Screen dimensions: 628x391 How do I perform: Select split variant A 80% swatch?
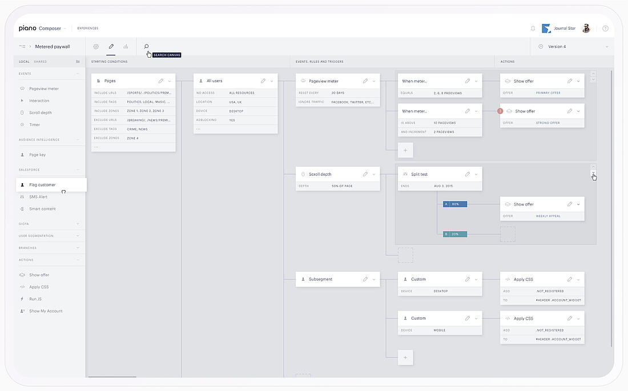(x=455, y=204)
